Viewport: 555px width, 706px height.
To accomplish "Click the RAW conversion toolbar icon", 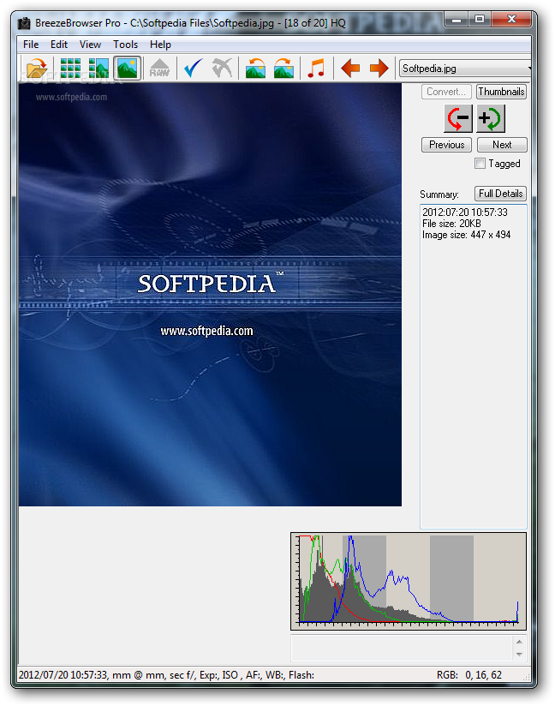I will [159, 69].
